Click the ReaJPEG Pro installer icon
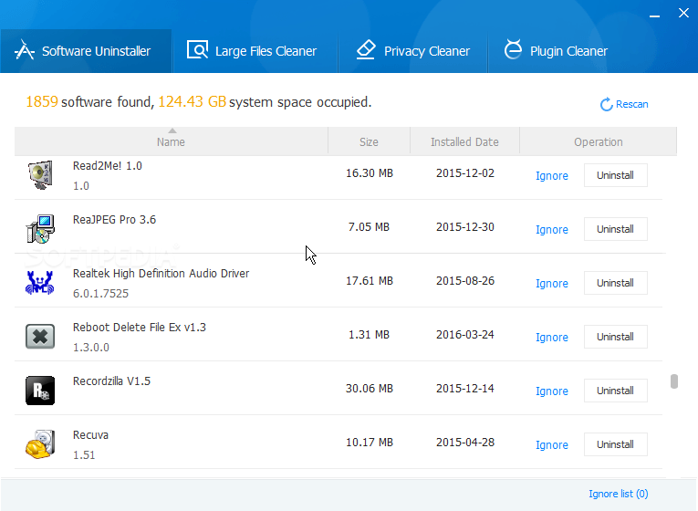 pos(40,229)
